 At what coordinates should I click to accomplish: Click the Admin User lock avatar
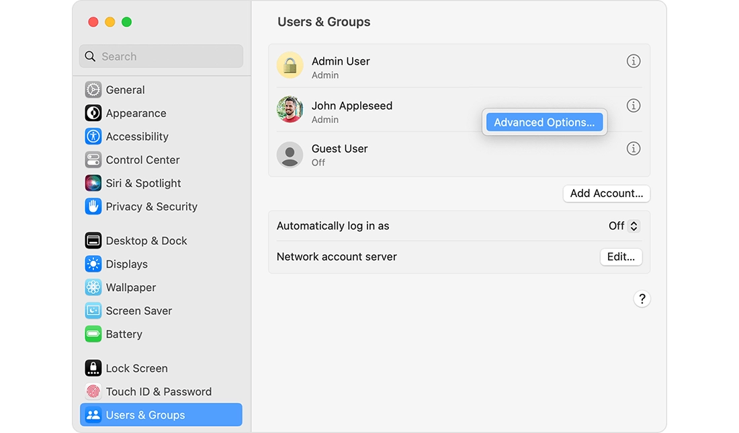click(290, 65)
